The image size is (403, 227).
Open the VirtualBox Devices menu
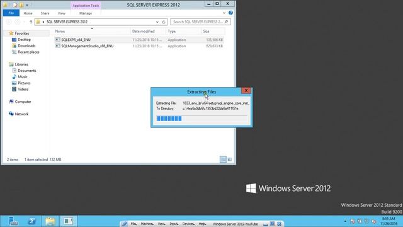(188, 224)
